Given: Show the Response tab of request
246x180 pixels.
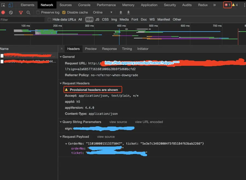Looking at the screenshot, I should coord(109,49).
